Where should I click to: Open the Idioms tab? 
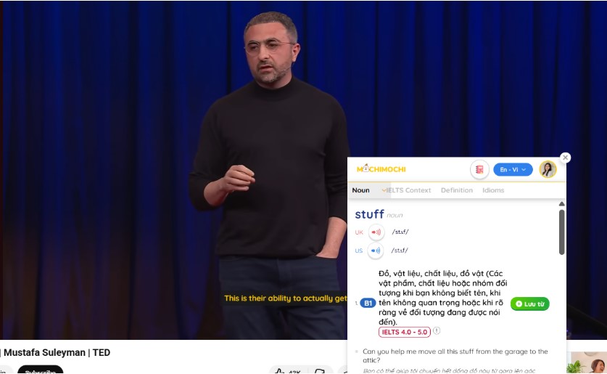[493, 190]
